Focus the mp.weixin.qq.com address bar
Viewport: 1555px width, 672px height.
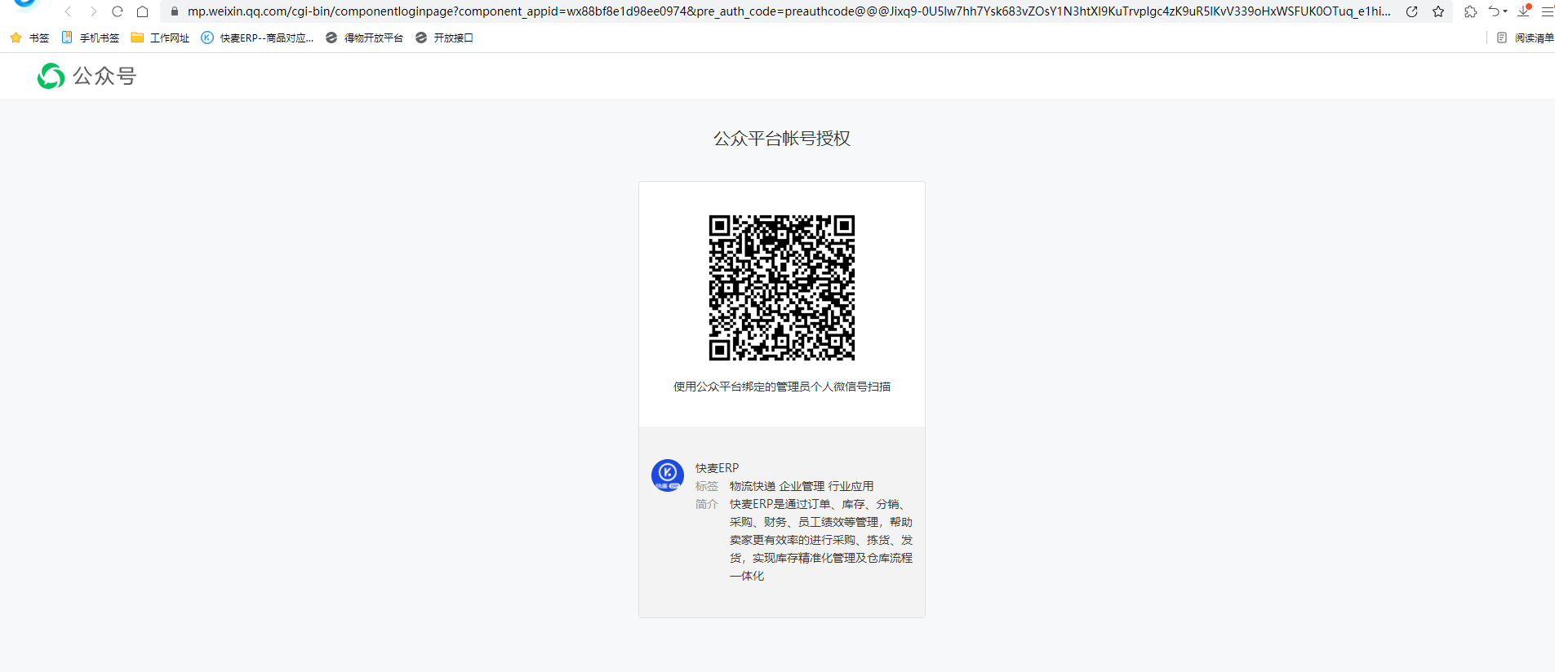coord(789,11)
